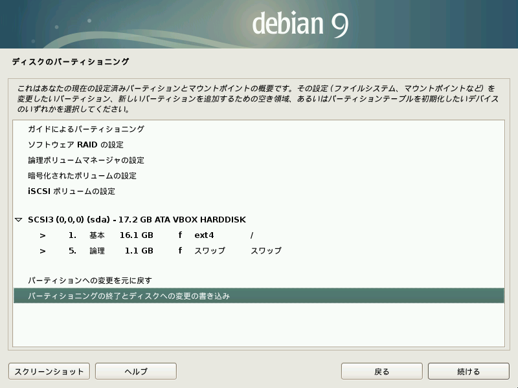Collapse the SCSI3 sda disk triangle

click(x=19, y=220)
